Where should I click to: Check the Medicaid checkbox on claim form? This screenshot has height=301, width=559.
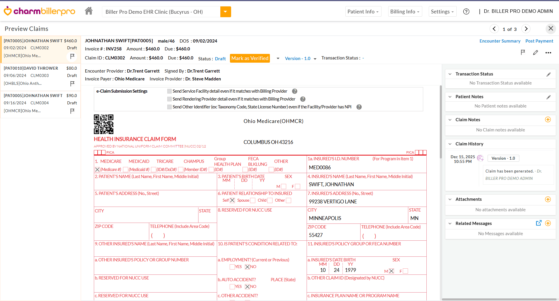(126, 170)
